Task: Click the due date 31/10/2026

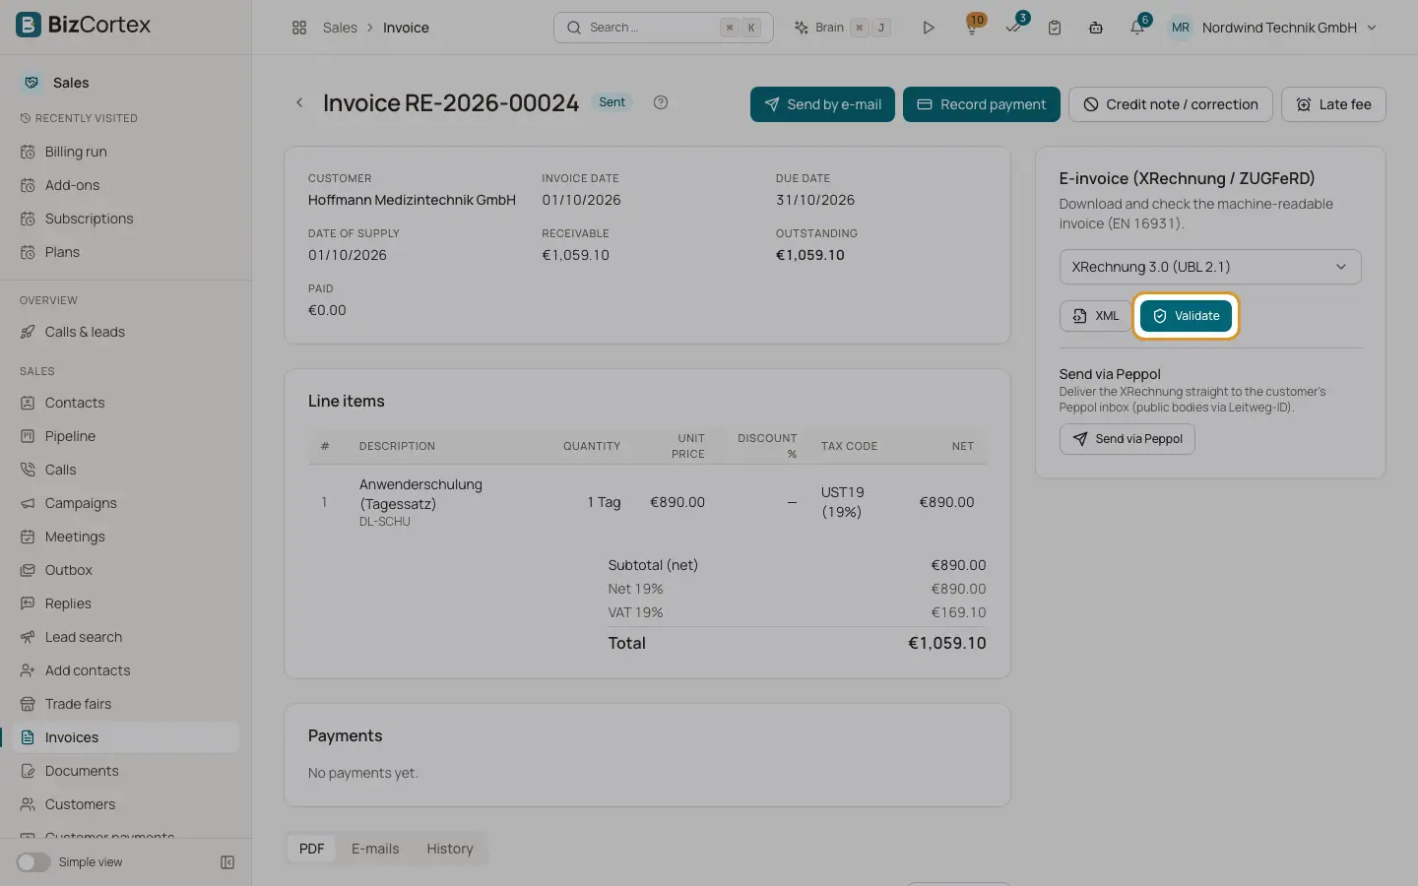Action: point(815,200)
